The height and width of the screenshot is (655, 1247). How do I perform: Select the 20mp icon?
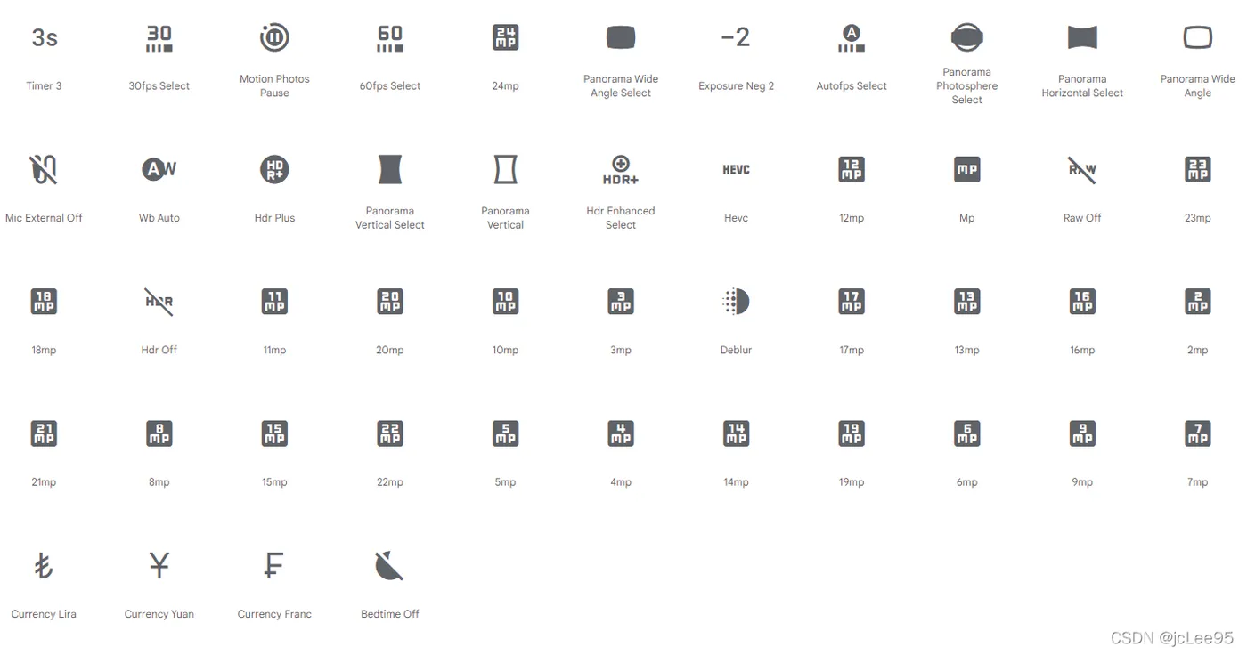(390, 302)
